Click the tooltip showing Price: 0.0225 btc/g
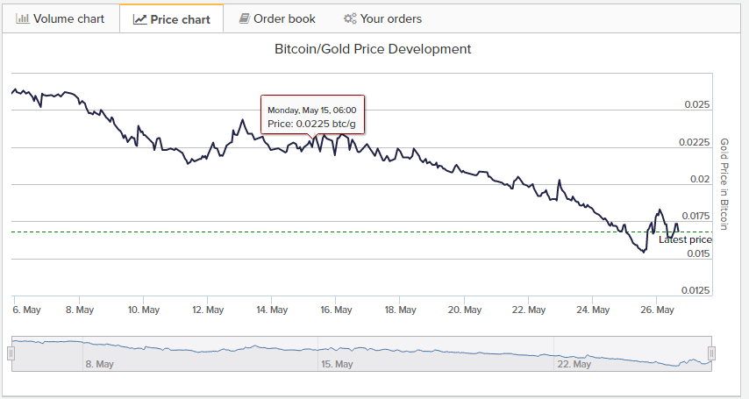The image size is (749, 399). (x=312, y=114)
